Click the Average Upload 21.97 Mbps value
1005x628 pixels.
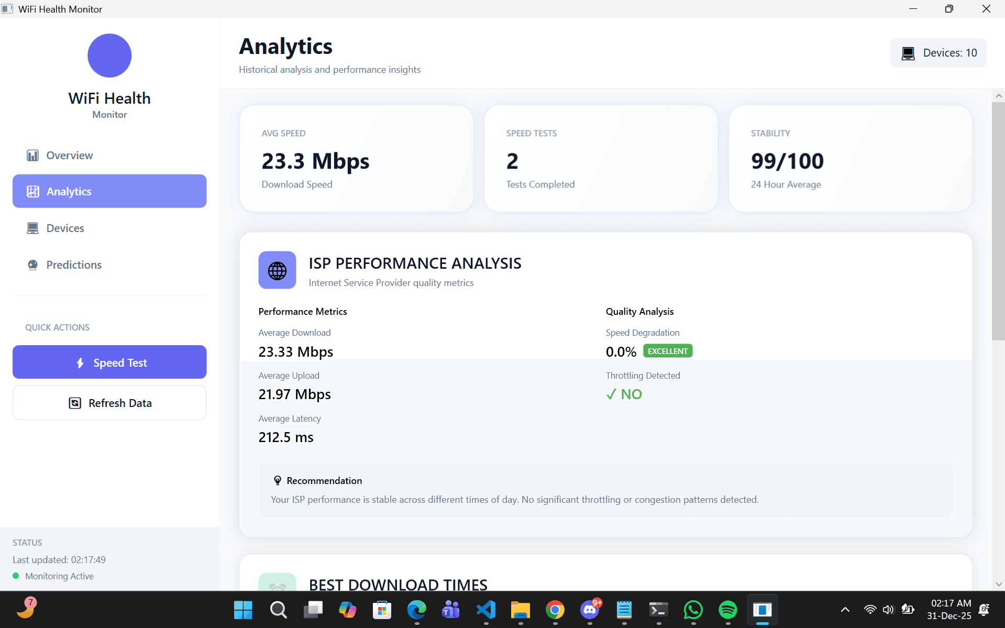(x=294, y=394)
